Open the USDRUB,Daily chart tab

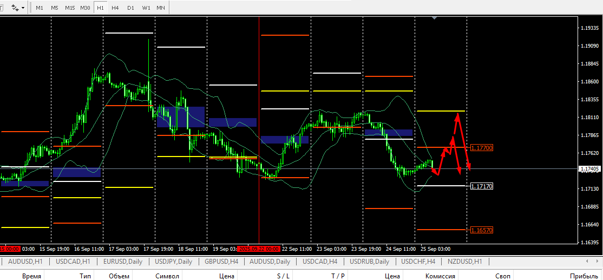tap(369, 262)
